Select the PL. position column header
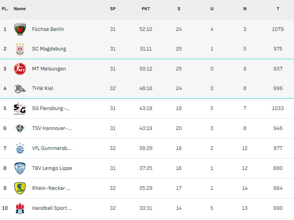 pyautogui.click(x=5, y=9)
